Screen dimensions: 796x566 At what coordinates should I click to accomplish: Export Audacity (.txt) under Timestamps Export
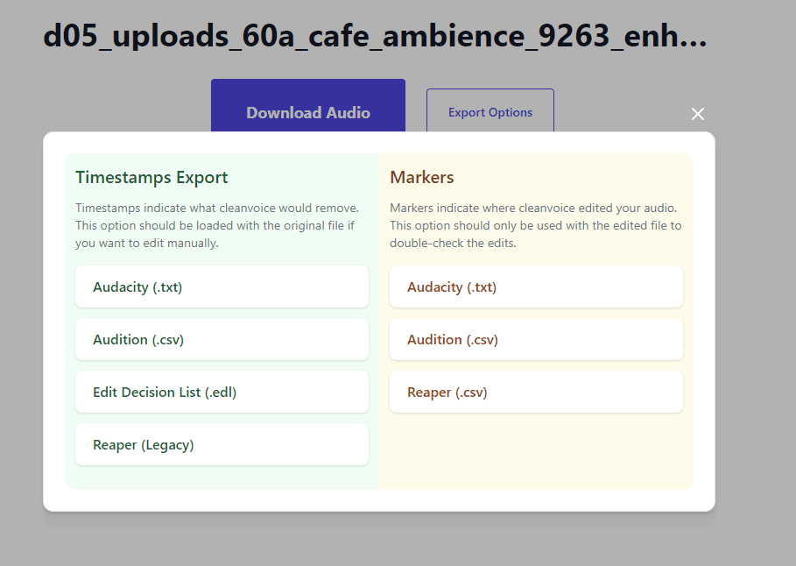coord(222,287)
